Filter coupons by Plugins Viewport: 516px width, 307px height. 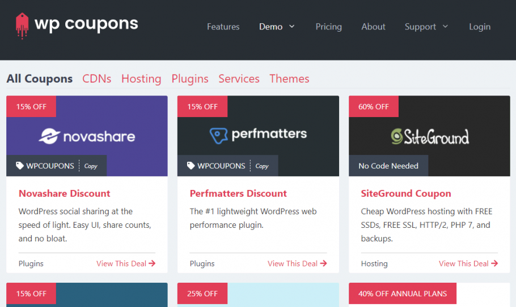point(190,79)
